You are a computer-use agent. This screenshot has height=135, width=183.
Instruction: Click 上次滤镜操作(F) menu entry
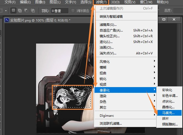point(126,8)
